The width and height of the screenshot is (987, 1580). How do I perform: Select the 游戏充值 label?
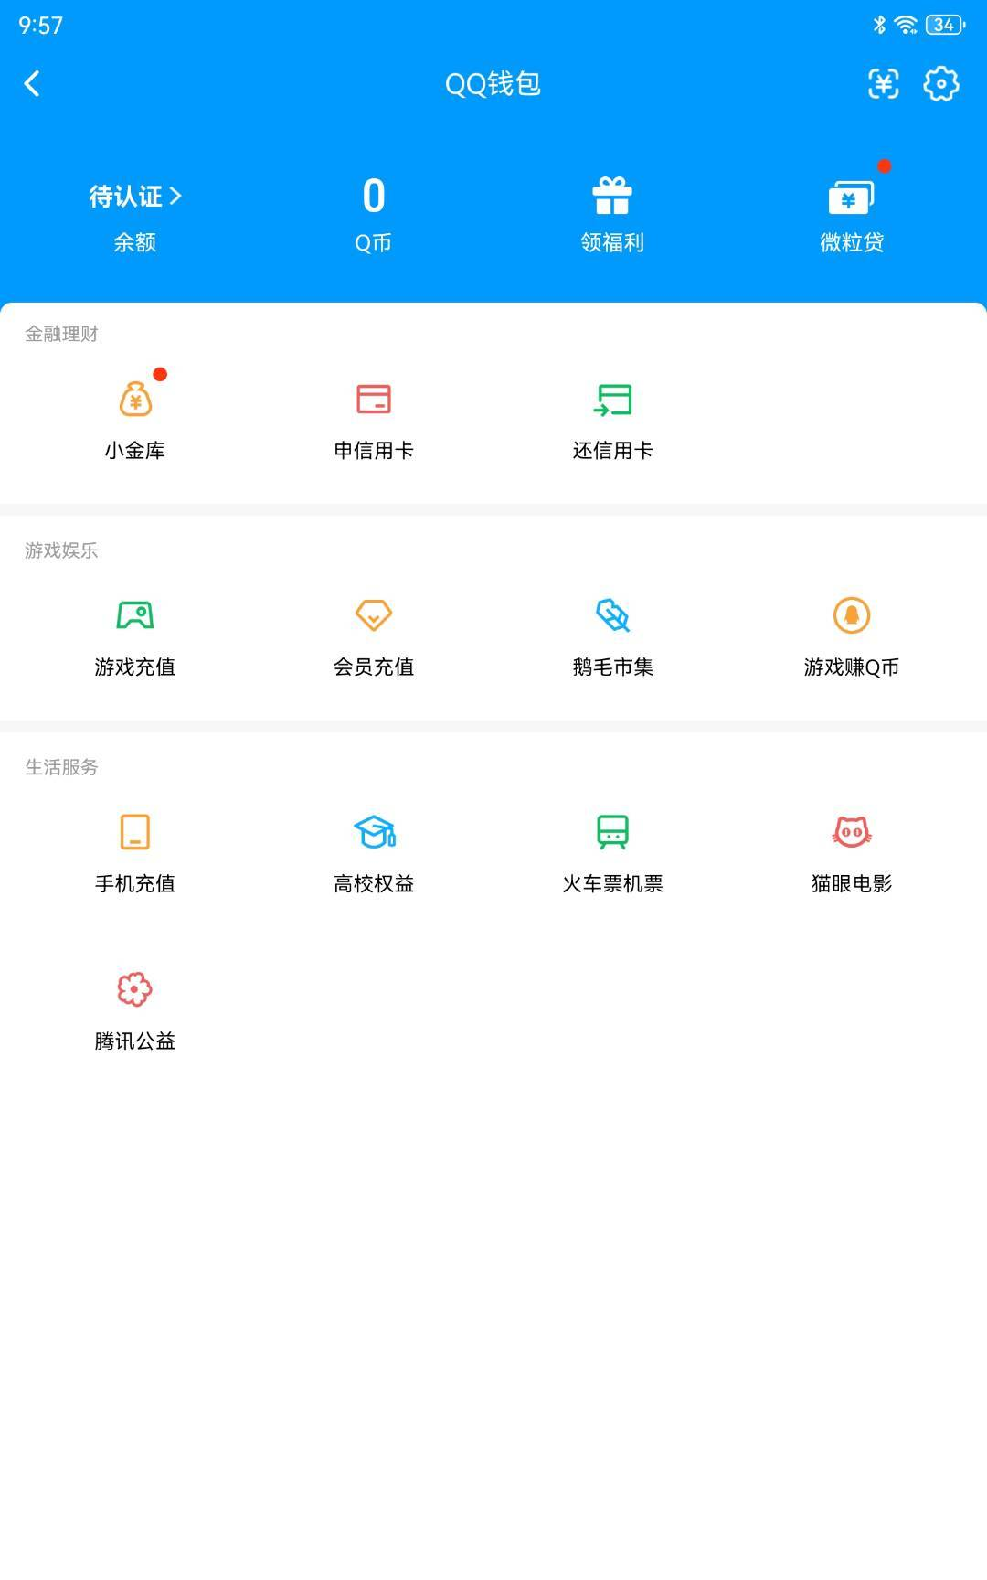tap(135, 667)
